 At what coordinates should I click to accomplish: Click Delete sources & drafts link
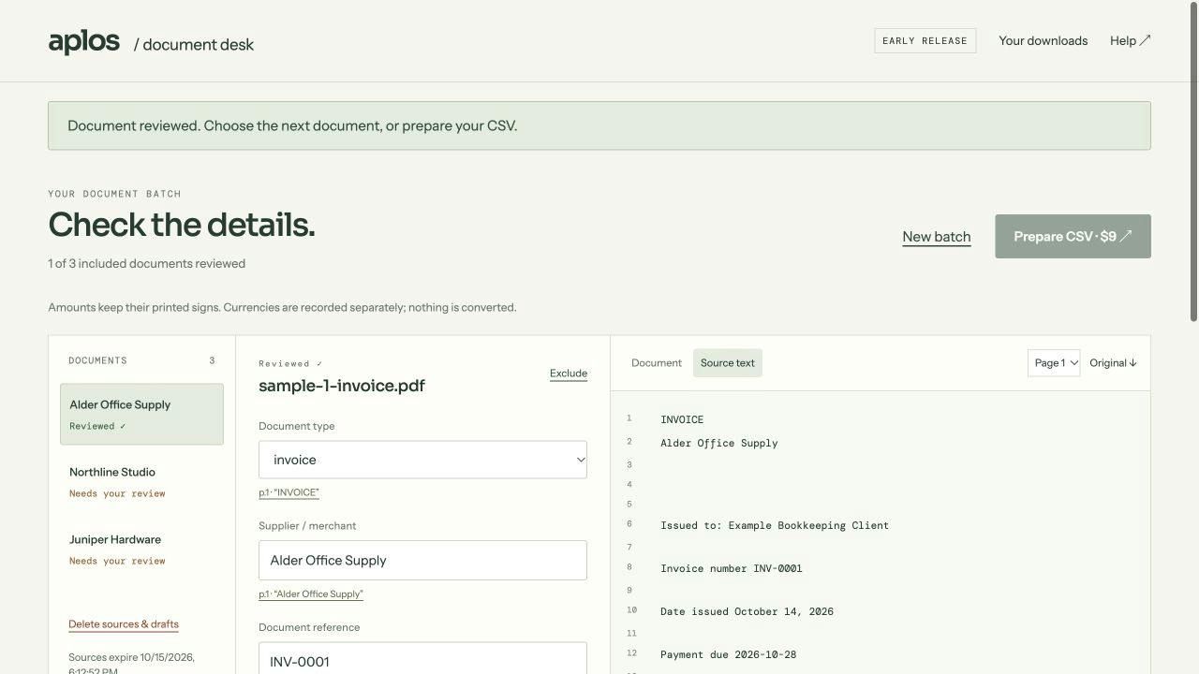pos(124,624)
